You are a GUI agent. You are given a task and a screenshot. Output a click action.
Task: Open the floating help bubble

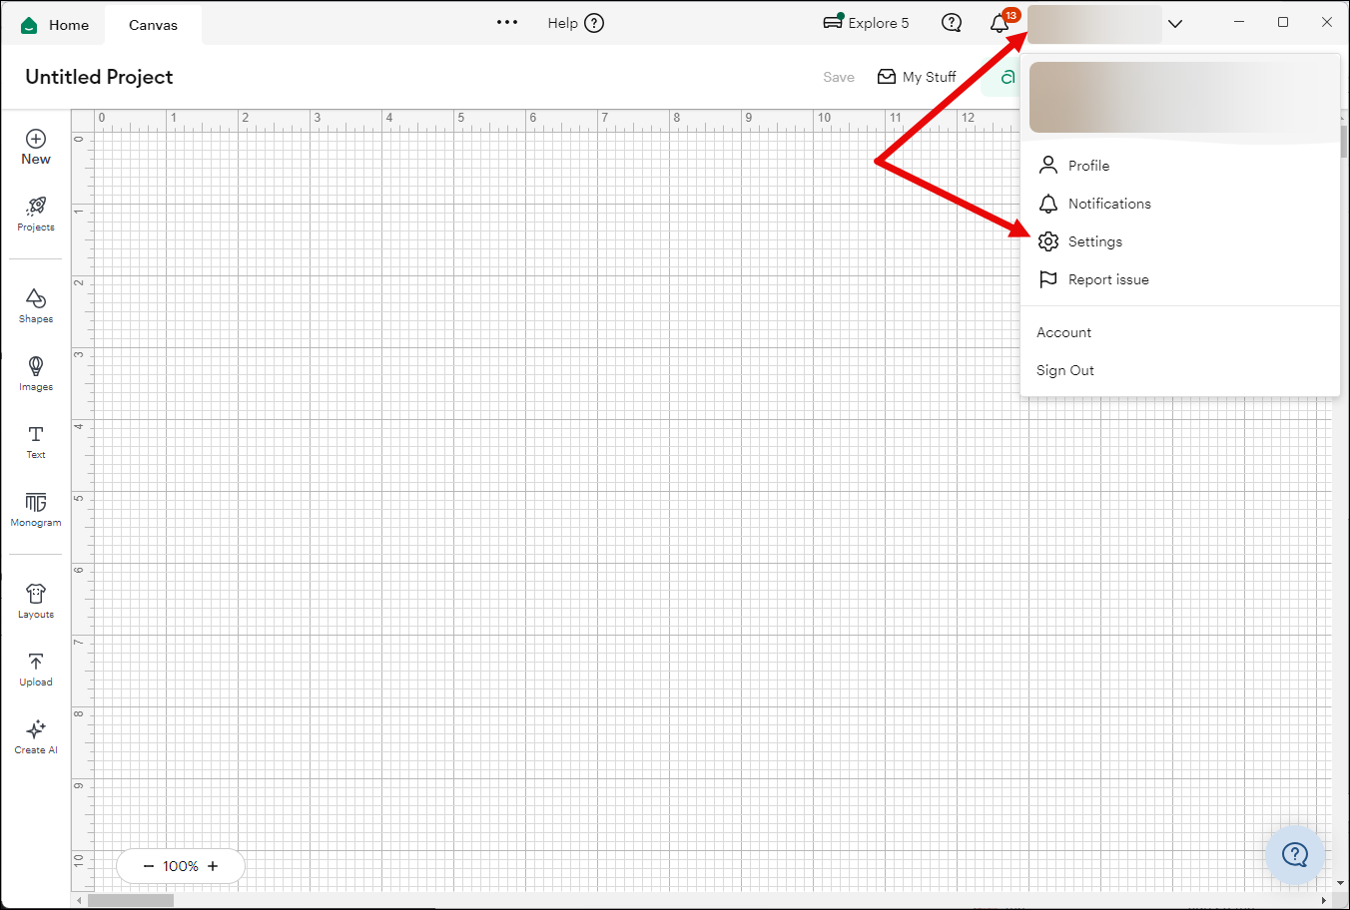(x=1295, y=854)
